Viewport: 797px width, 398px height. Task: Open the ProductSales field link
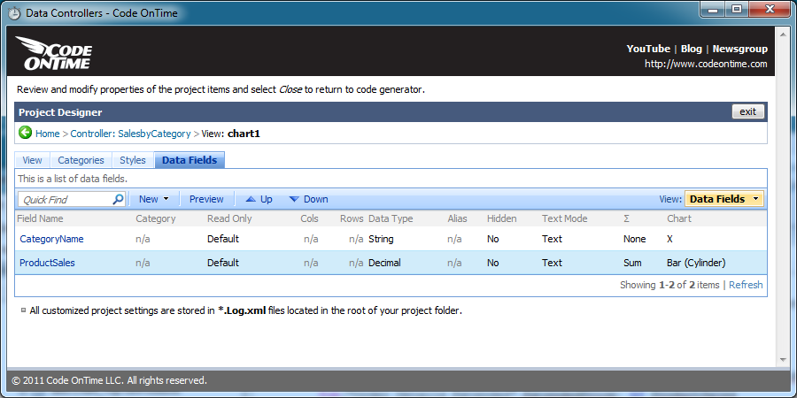[x=47, y=263]
